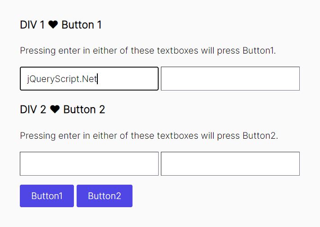
Task: Click "textboxes" in the Button2 description sentence
Action: (x=177, y=135)
